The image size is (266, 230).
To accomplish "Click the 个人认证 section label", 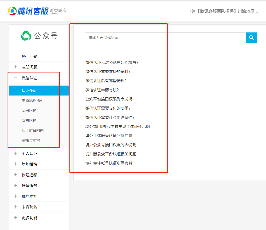I will 29,154.
